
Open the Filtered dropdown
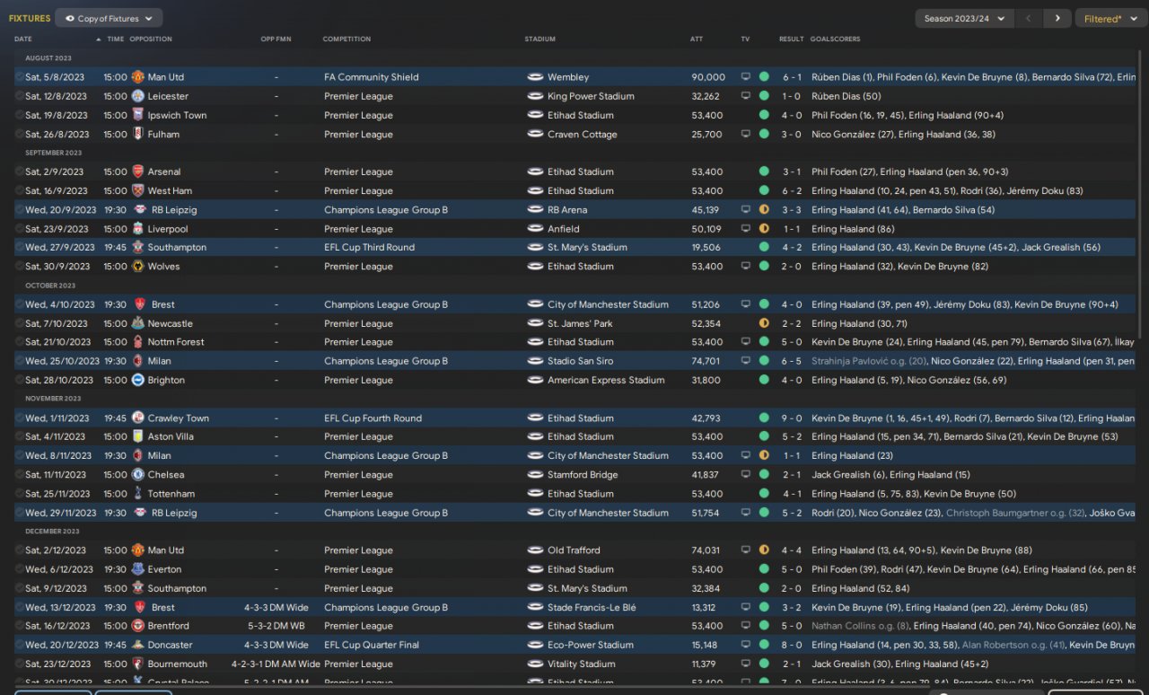pos(1110,18)
